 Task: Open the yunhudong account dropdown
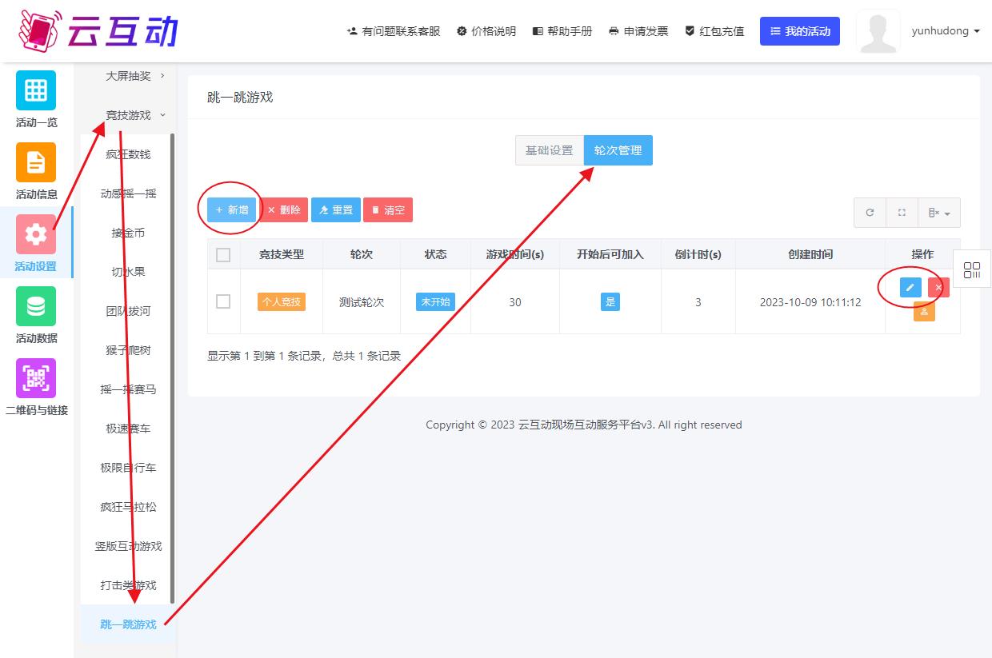(x=946, y=31)
